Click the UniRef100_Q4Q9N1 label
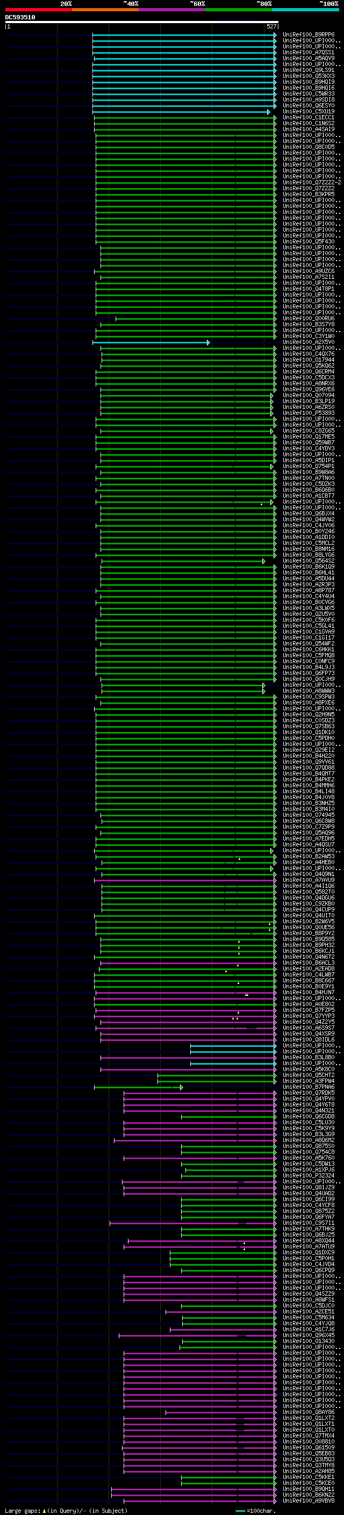 click(x=309, y=874)
